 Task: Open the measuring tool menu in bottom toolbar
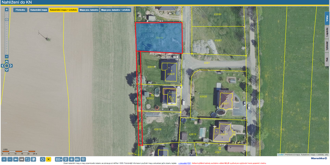59,159
